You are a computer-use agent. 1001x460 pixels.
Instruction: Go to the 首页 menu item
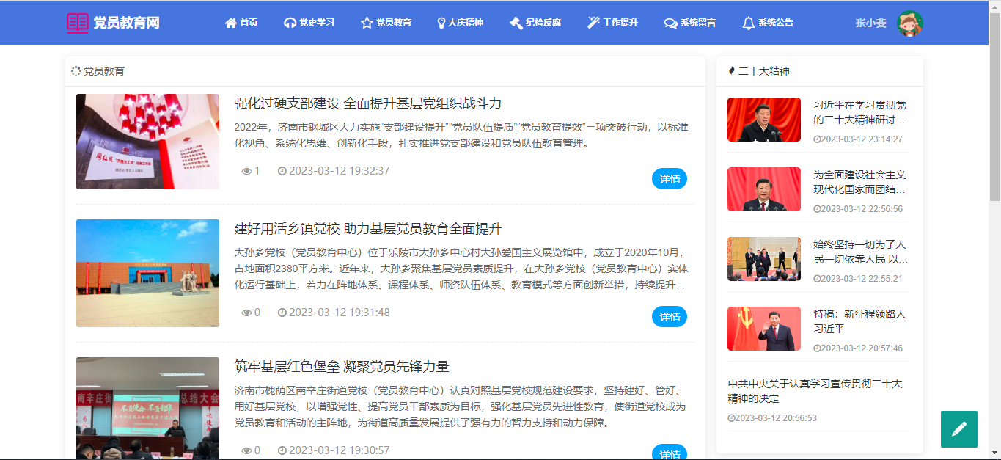tap(241, 23)
